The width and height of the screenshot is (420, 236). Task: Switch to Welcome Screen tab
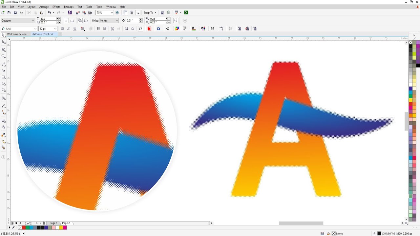coord(17,34)
